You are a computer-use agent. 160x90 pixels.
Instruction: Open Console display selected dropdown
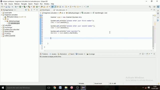click(145, 54)
